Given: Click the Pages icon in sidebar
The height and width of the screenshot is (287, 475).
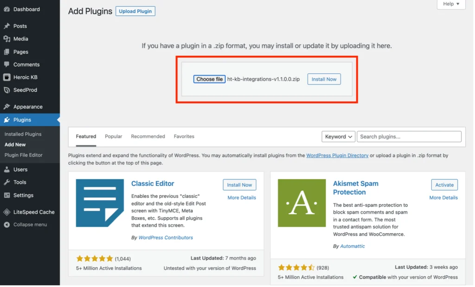Looking at the screenshot, I should tap(6, 52).
